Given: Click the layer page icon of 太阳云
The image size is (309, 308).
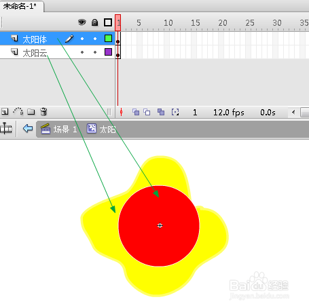Looking at the screenshot, I should click(14, 52).
